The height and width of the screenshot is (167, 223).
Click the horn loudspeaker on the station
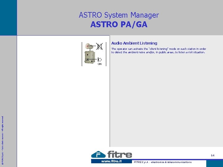click(x=89, y=46)
